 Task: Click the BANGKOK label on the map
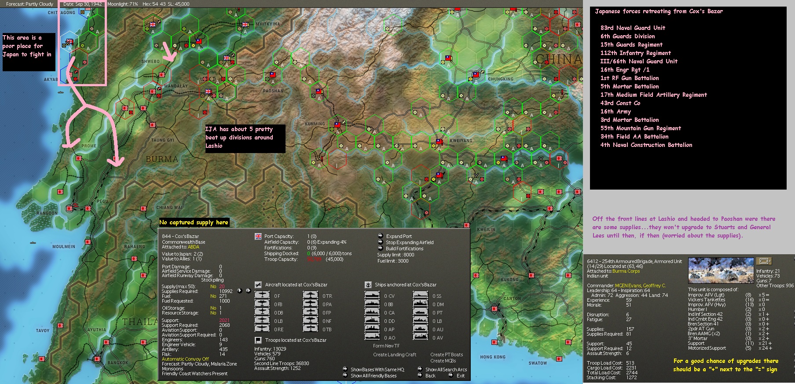pos(118,363)
